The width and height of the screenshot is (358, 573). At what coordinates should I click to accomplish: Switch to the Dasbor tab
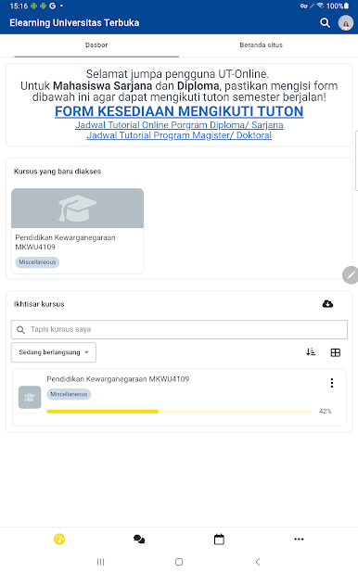click(96, 45)
